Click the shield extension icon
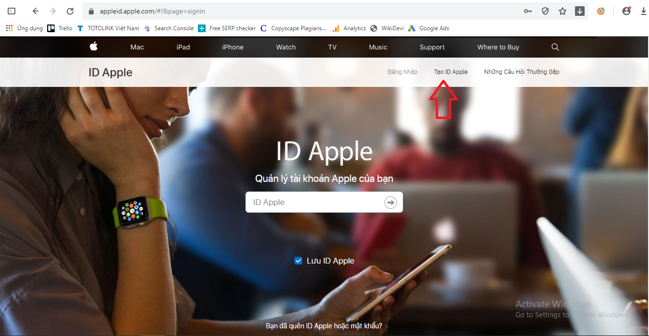Screen dimensions: 649x336 [545, 11]
